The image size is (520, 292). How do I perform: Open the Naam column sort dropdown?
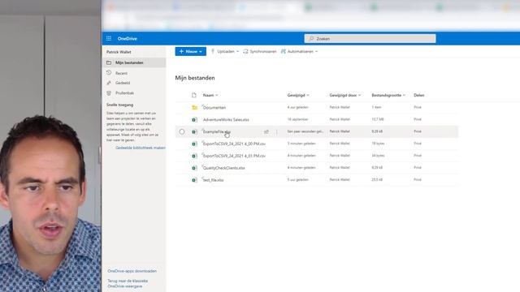point(217,96)
